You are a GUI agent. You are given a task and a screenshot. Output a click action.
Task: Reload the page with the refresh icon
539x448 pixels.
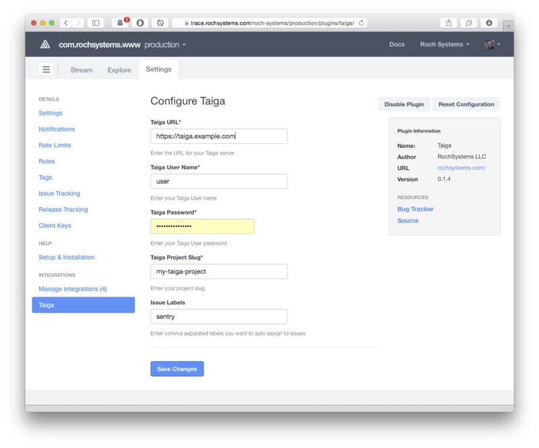(x=361, y=23)
